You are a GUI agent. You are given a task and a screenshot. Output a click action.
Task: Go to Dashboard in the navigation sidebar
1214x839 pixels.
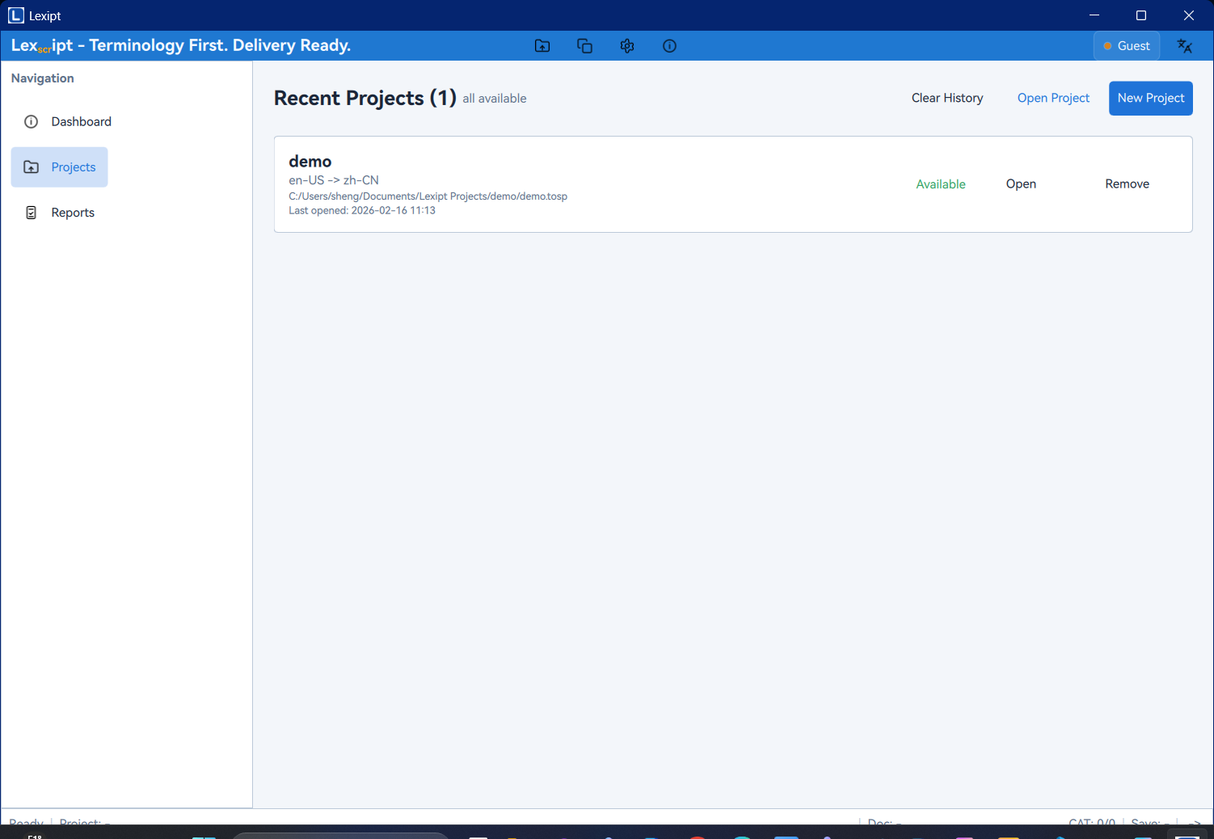pos(81,122)
